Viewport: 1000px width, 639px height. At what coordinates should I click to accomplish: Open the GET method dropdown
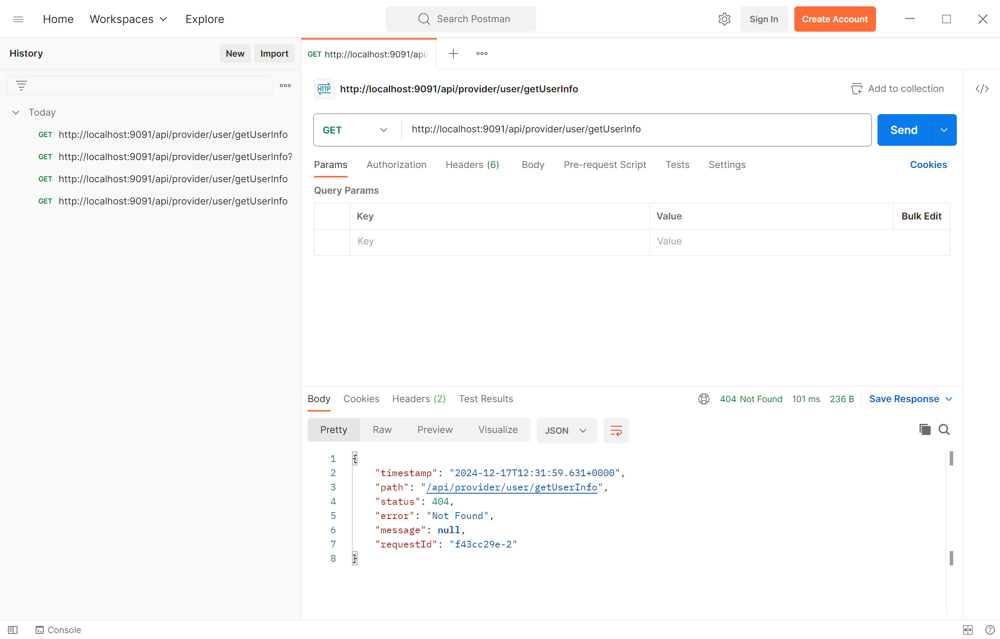coord(356,130)
